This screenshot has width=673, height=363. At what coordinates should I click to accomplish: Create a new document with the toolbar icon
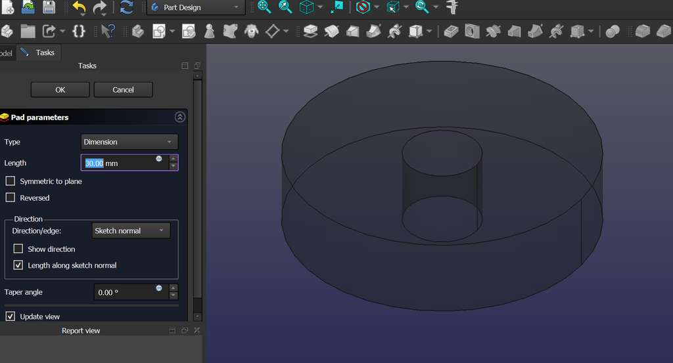tap(7, 7)
